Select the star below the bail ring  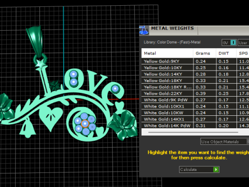[40, 63]
